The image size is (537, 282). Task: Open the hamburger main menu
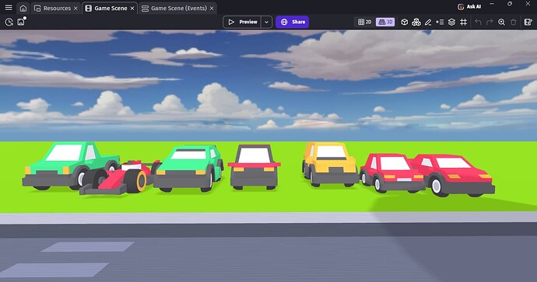point(9,8)
